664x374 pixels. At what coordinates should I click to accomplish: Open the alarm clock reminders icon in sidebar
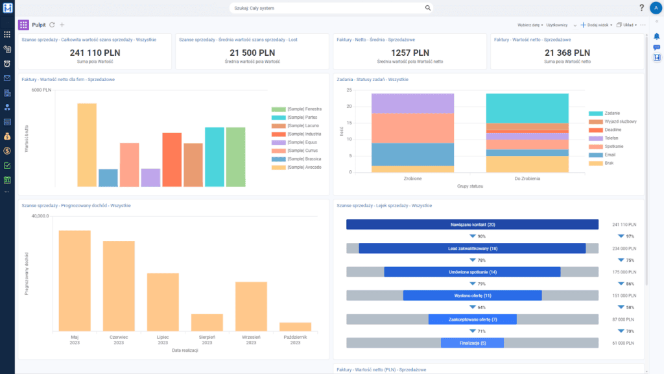7,64
